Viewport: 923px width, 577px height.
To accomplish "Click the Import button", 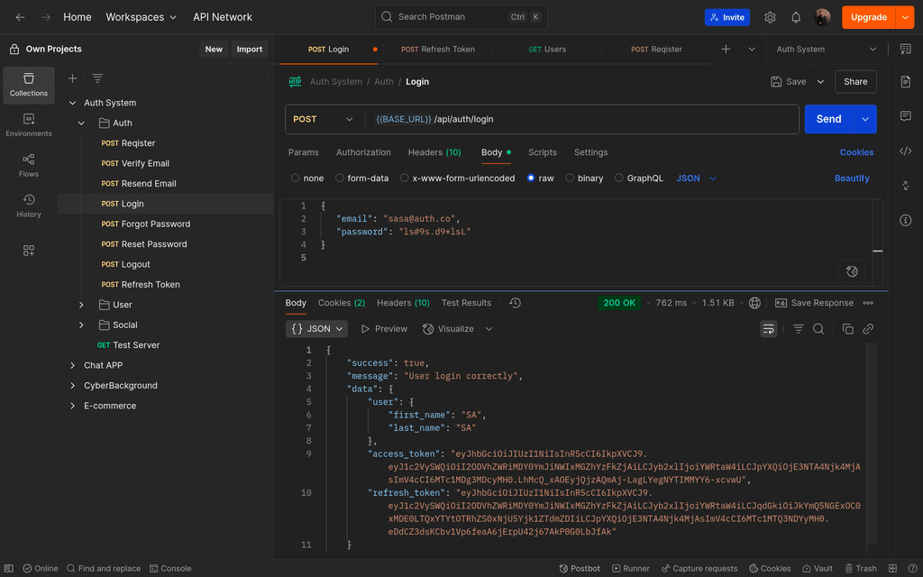I will (x=250, y=50).
